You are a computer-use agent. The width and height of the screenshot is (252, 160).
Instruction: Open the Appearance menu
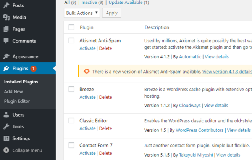(26, 57)
